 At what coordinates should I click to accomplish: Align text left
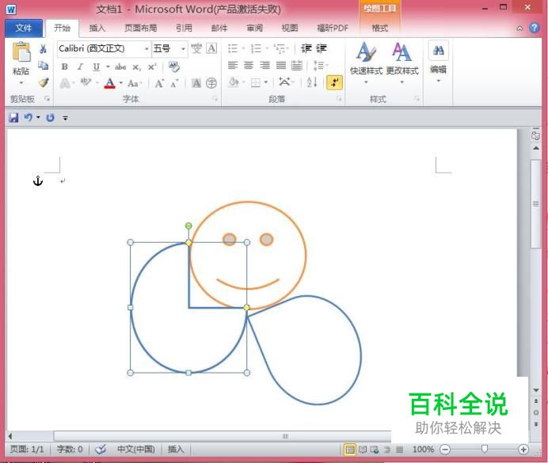pos(232,65)
